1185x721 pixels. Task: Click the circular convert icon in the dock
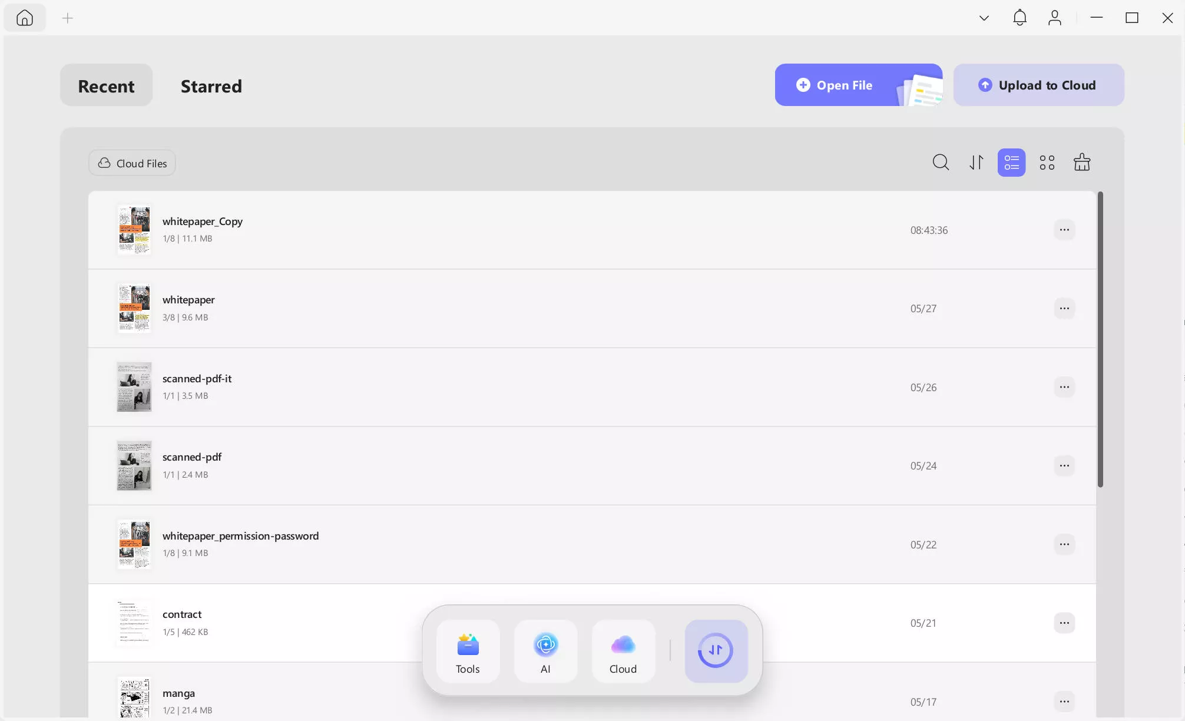(x=716, y=651)
